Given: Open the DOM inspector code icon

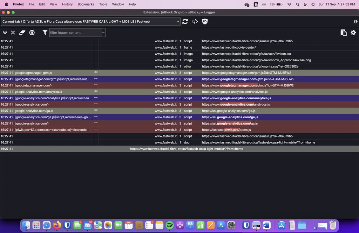Looking at the screenshot, I should pyautogui.click(x=195, y=21).
